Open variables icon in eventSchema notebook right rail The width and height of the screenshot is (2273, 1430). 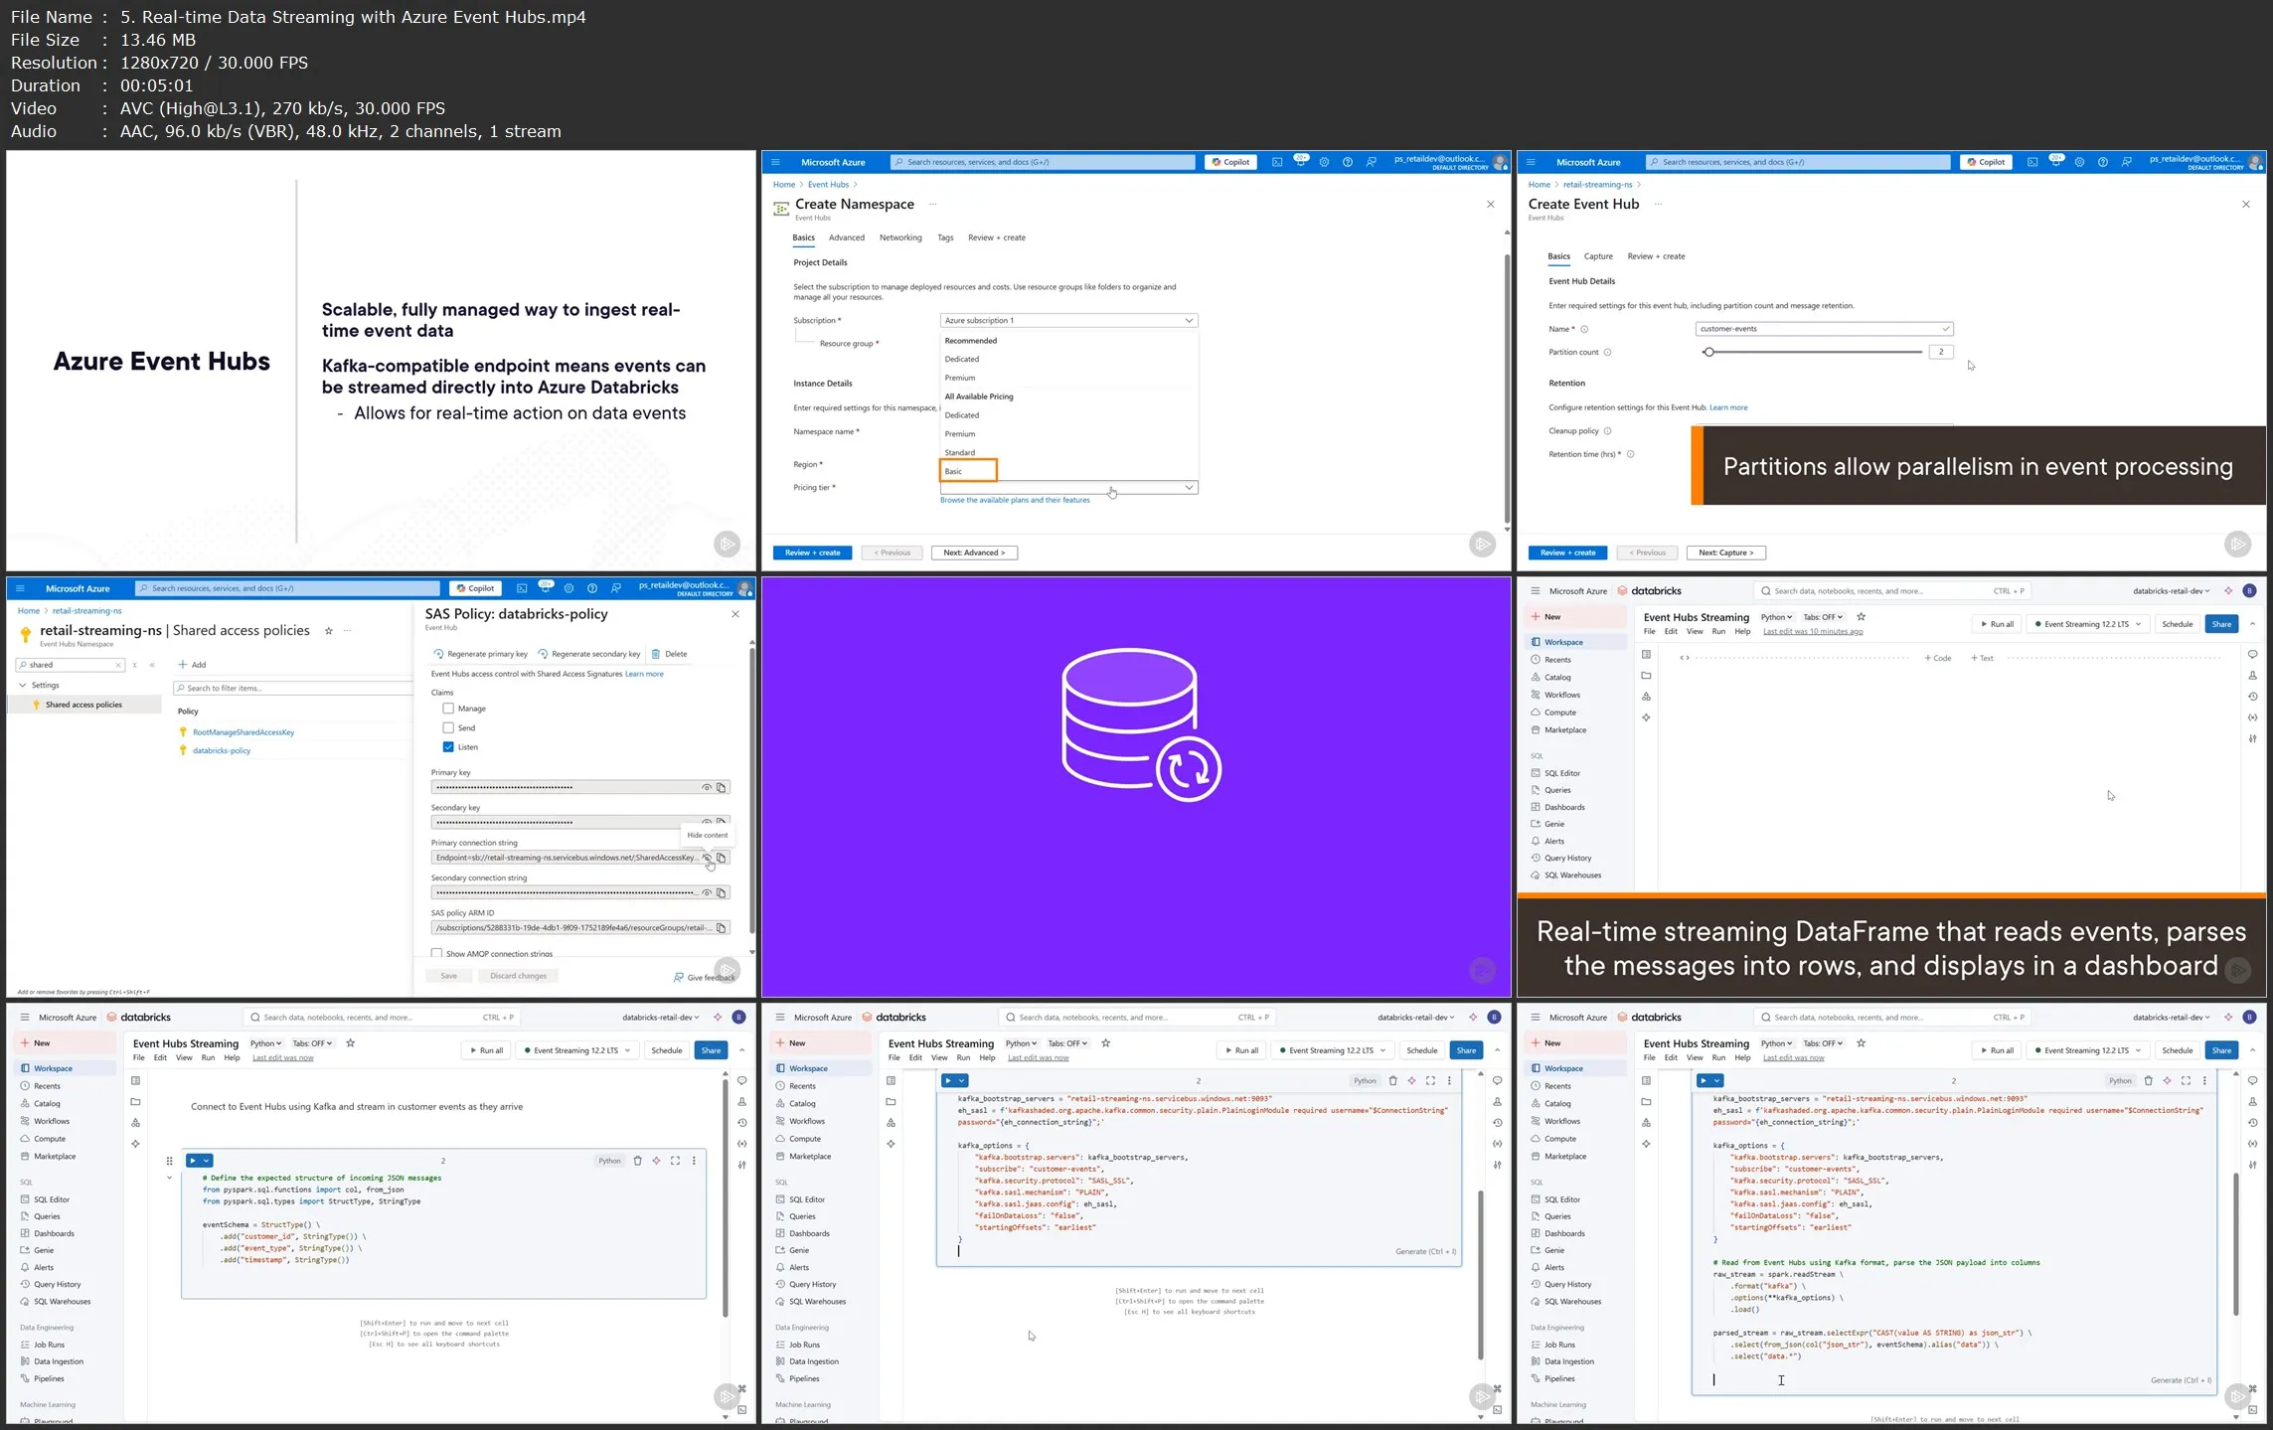click(741, 1144)
